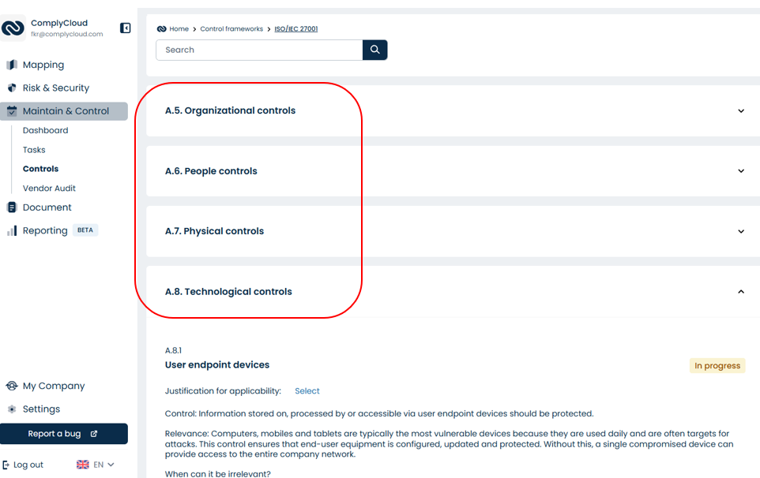Click the breadcrumb Home logo icon

click(x=161, y=29)
